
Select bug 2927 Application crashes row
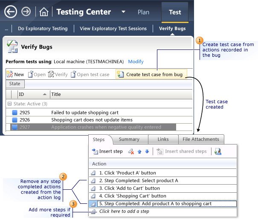pos(93,127)
